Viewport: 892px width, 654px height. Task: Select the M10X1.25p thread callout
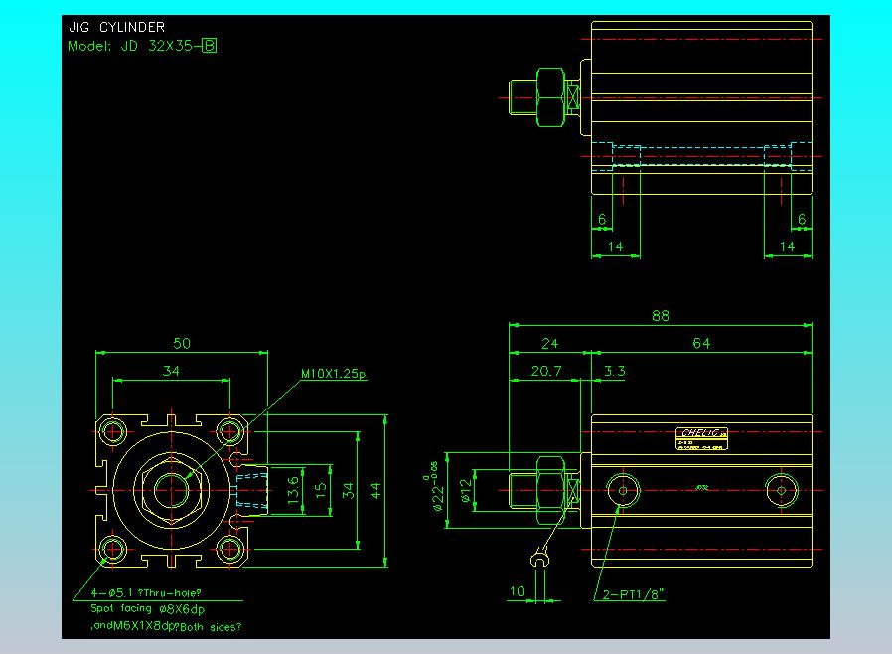[x=334, y=375]
